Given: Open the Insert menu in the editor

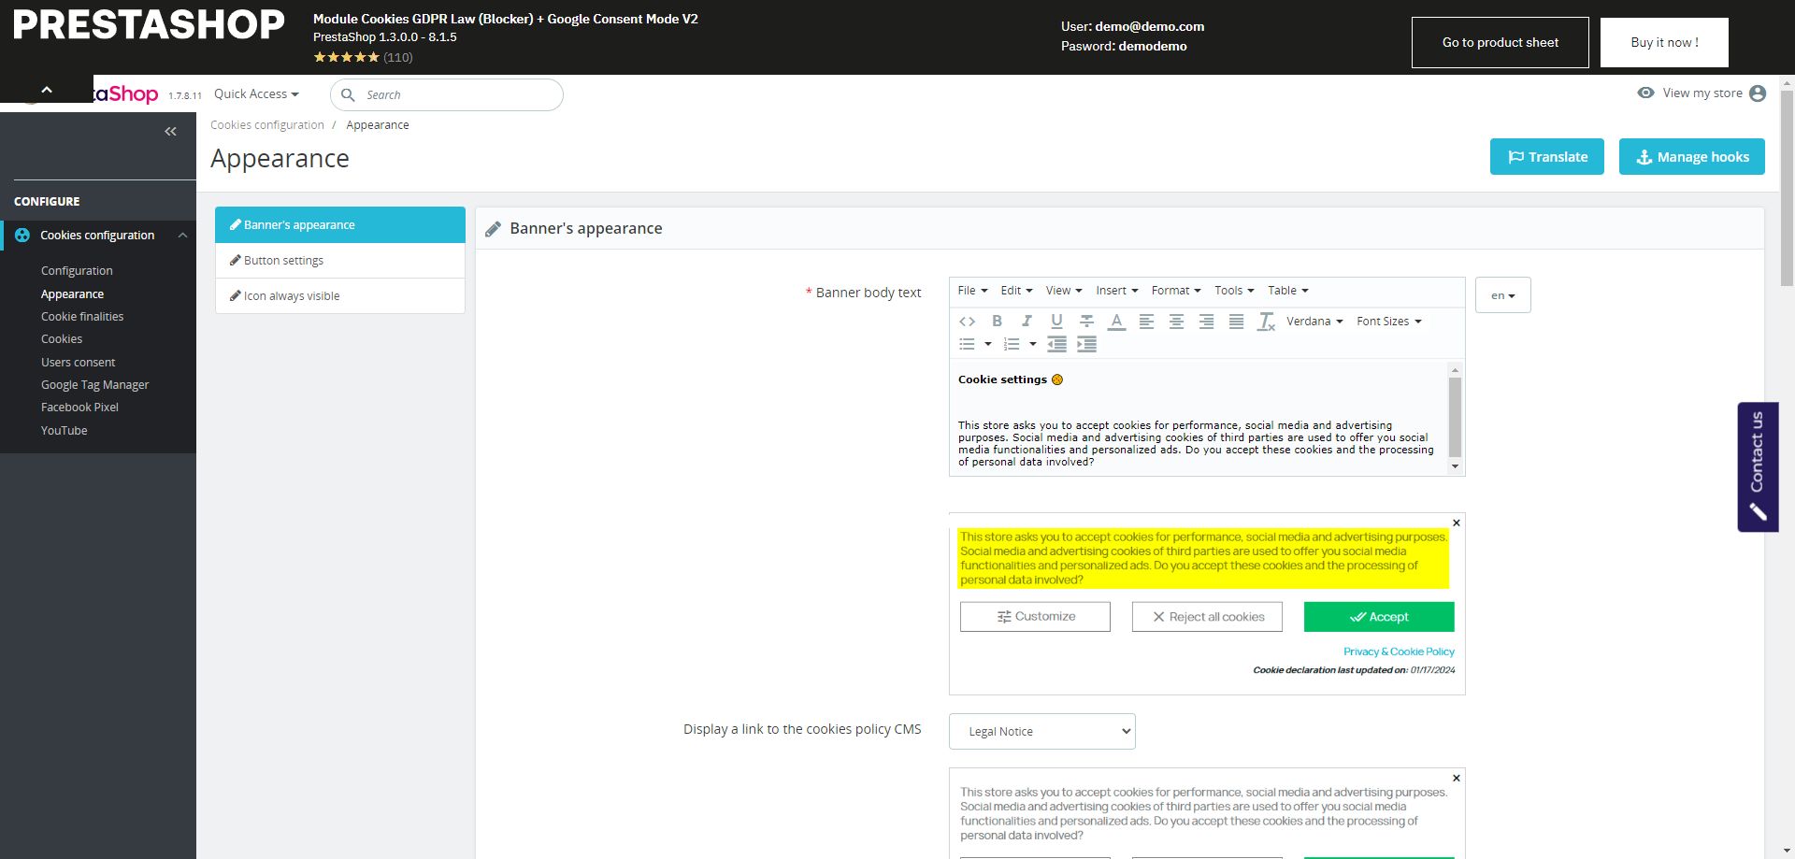Looking at the screenshot, I should pos(1117,291).
